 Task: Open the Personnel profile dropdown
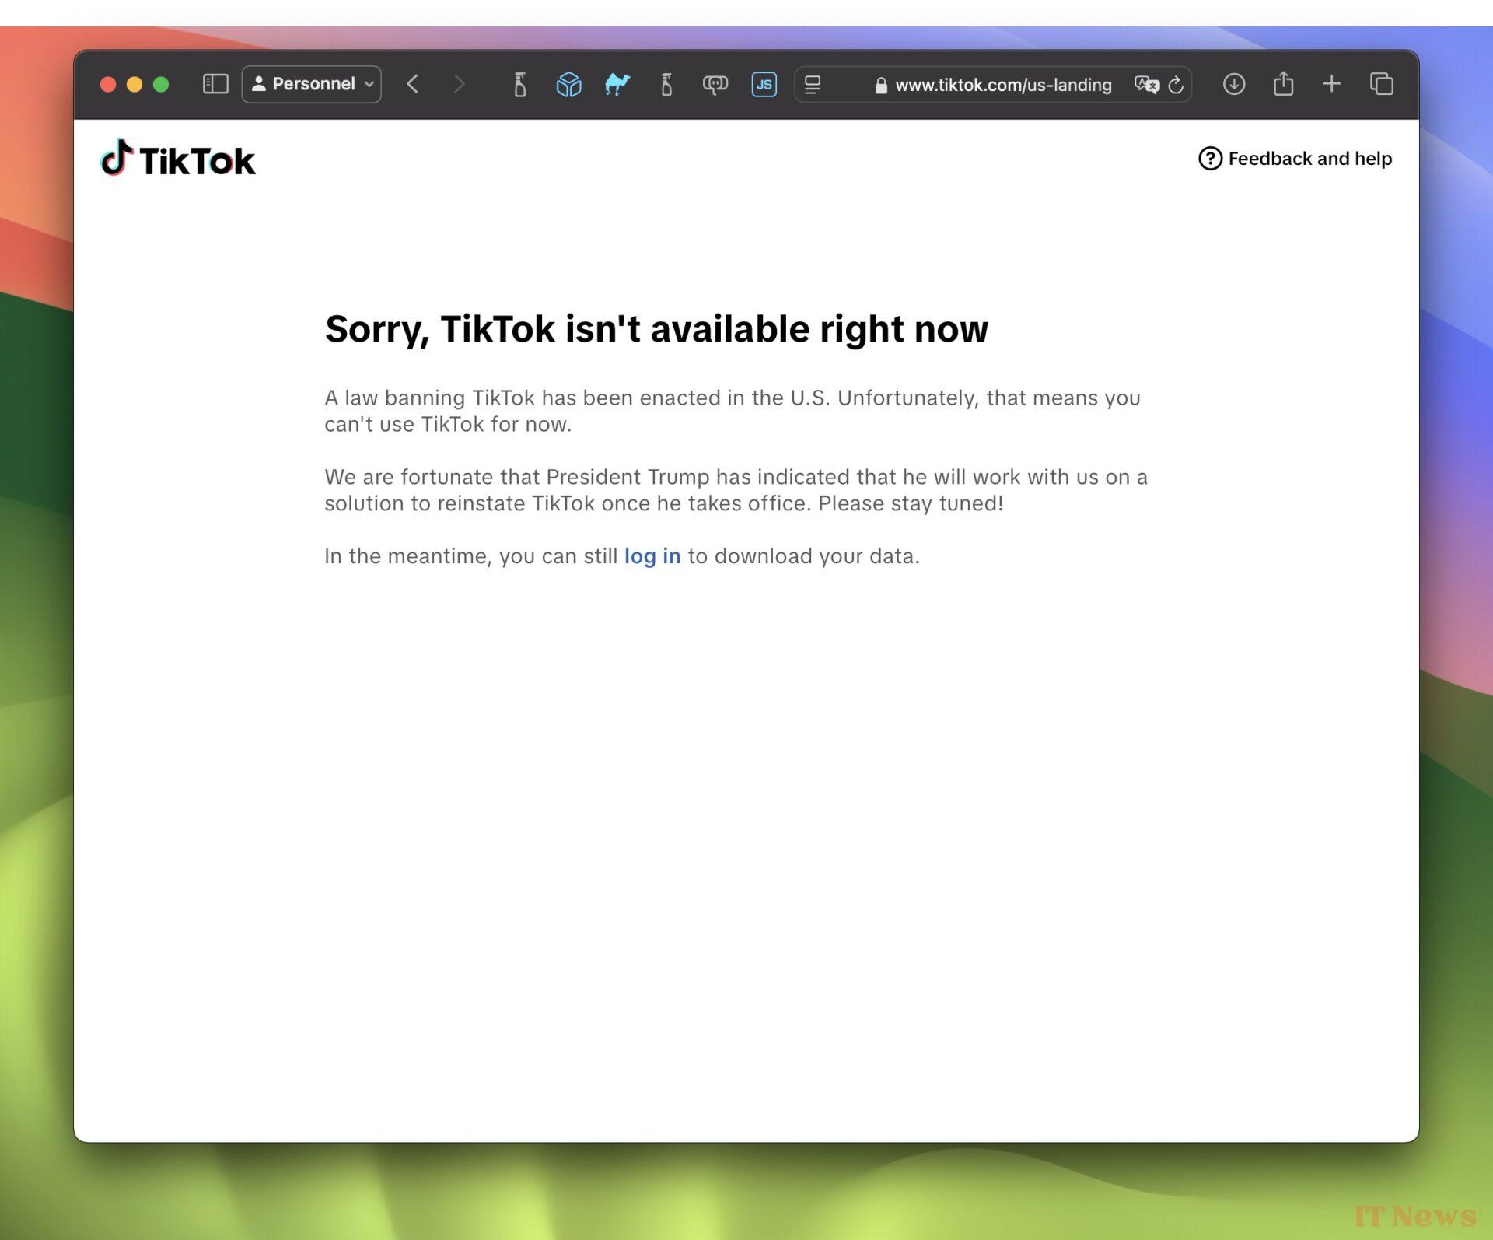311,84
